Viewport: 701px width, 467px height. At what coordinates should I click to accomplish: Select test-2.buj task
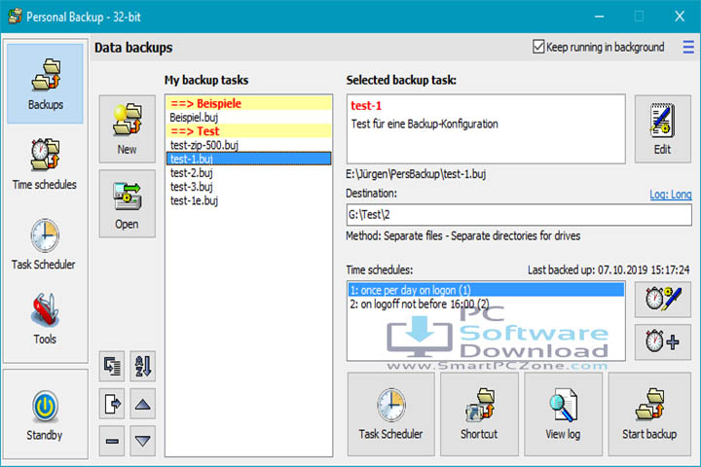pyautogui.click(x=249, y=173)
